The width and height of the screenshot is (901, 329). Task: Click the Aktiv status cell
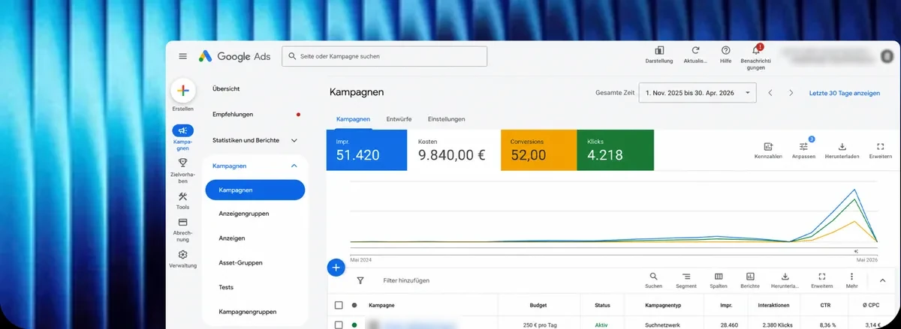(x=601, y=325)
